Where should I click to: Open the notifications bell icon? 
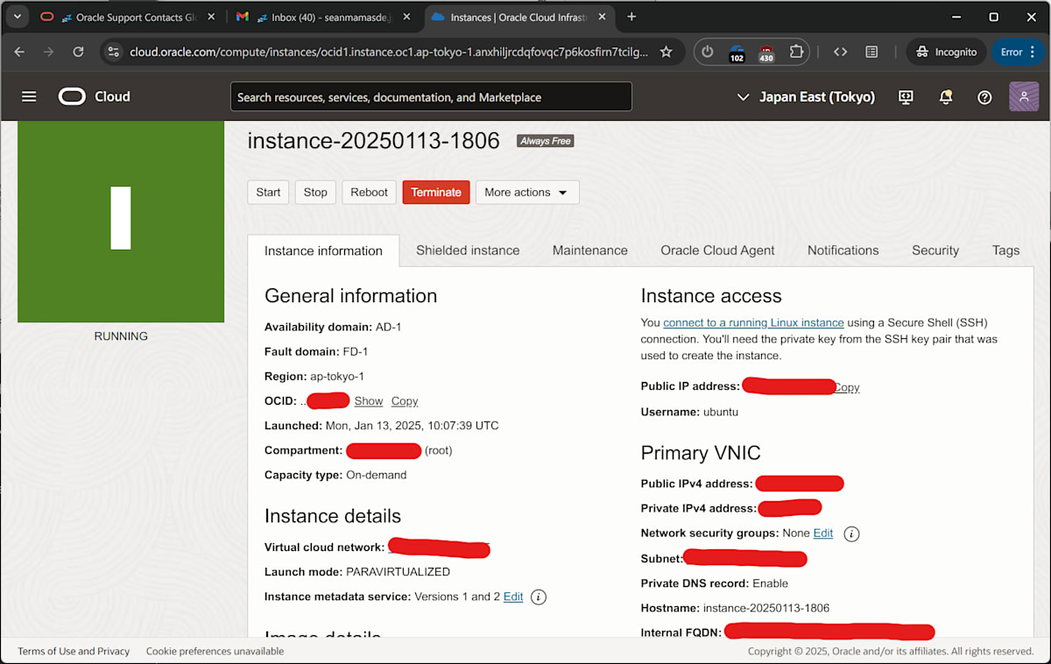946,97
